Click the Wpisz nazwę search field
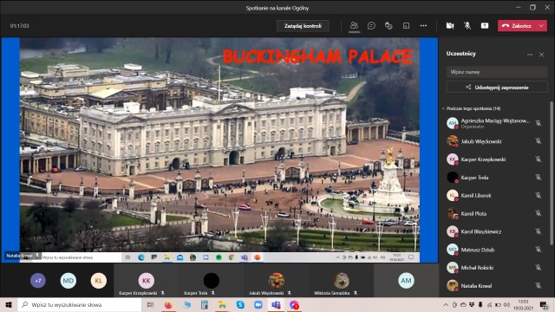Viewport: 555px width, 312px height. pos(497,72)
